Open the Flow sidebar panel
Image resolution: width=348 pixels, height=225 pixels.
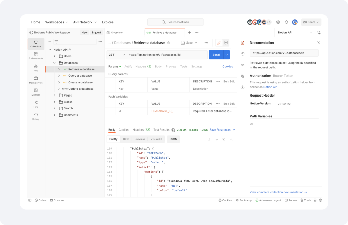36,104
